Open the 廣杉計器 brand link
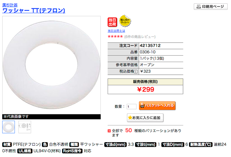231x157 pixels. tap(10, 5)
